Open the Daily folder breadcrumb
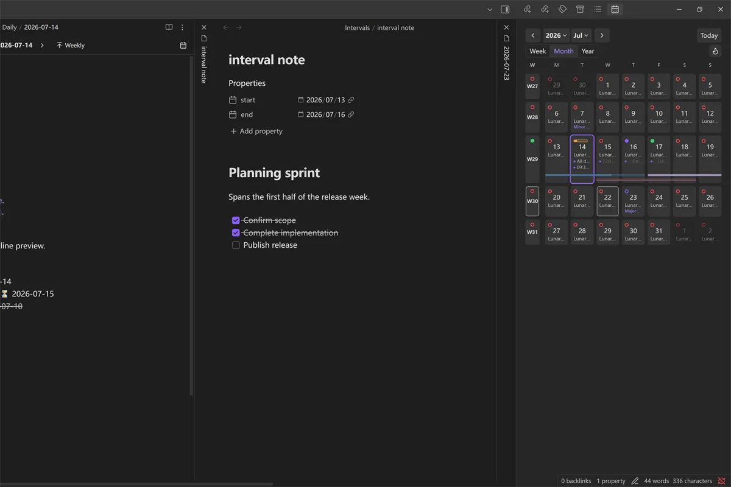This screenshot has height=487, width=731. tap(10, 27)
